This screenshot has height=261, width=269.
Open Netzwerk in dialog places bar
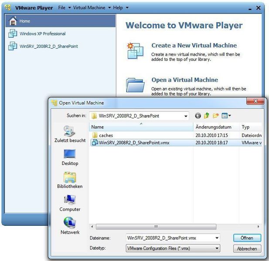click(70, 226)
